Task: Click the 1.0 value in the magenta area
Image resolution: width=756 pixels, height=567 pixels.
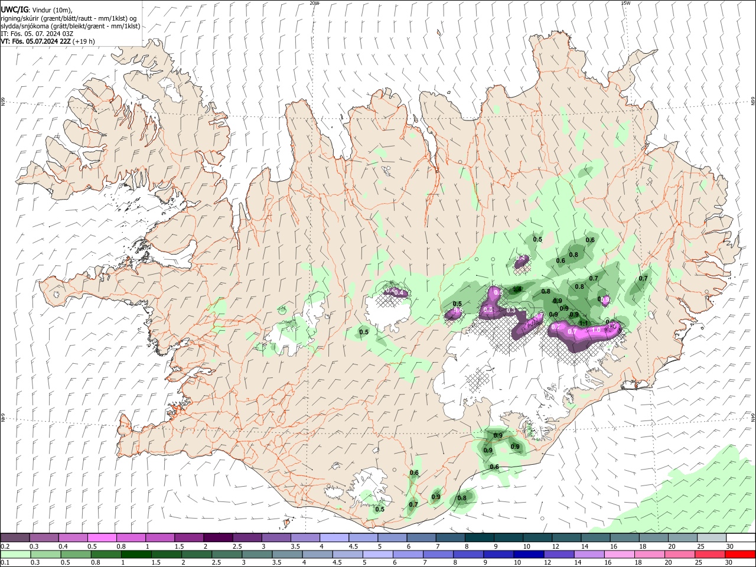Action: pyautogui.click(x=597, y=330)
